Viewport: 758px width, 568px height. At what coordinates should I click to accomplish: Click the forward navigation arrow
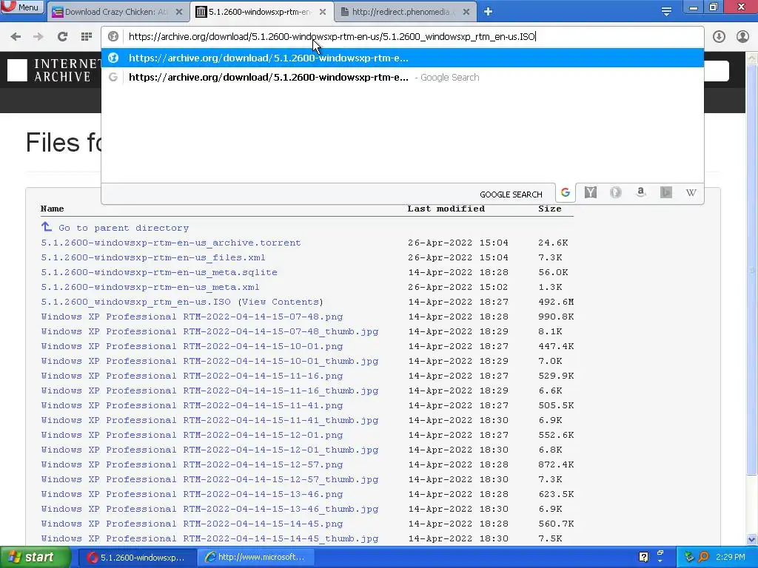38,37
